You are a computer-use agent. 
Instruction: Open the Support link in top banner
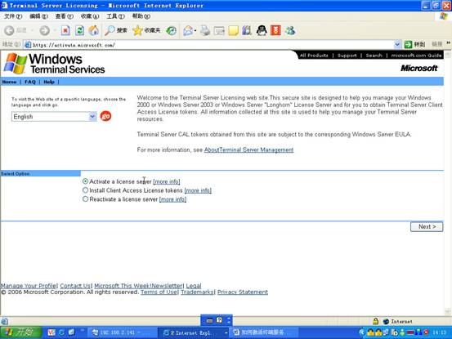pyautogui.click(x=347, y=56)
